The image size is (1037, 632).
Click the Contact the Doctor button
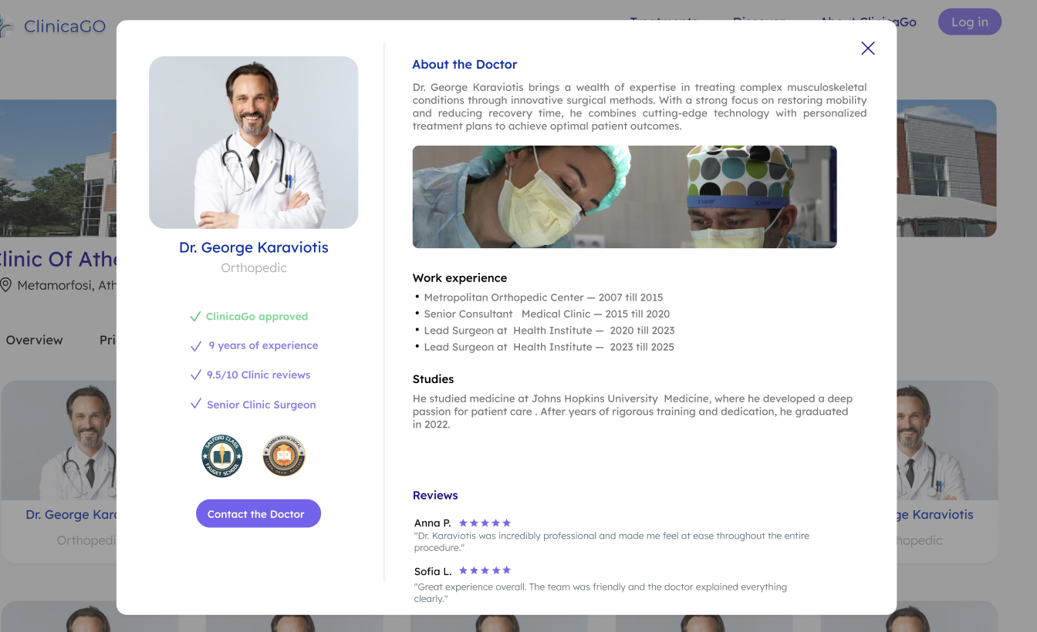pyautogui.click(x=258, y=513)
